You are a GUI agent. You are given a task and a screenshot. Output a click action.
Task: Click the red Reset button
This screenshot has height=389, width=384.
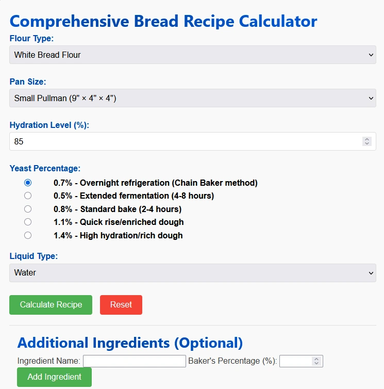click(121, 305)
